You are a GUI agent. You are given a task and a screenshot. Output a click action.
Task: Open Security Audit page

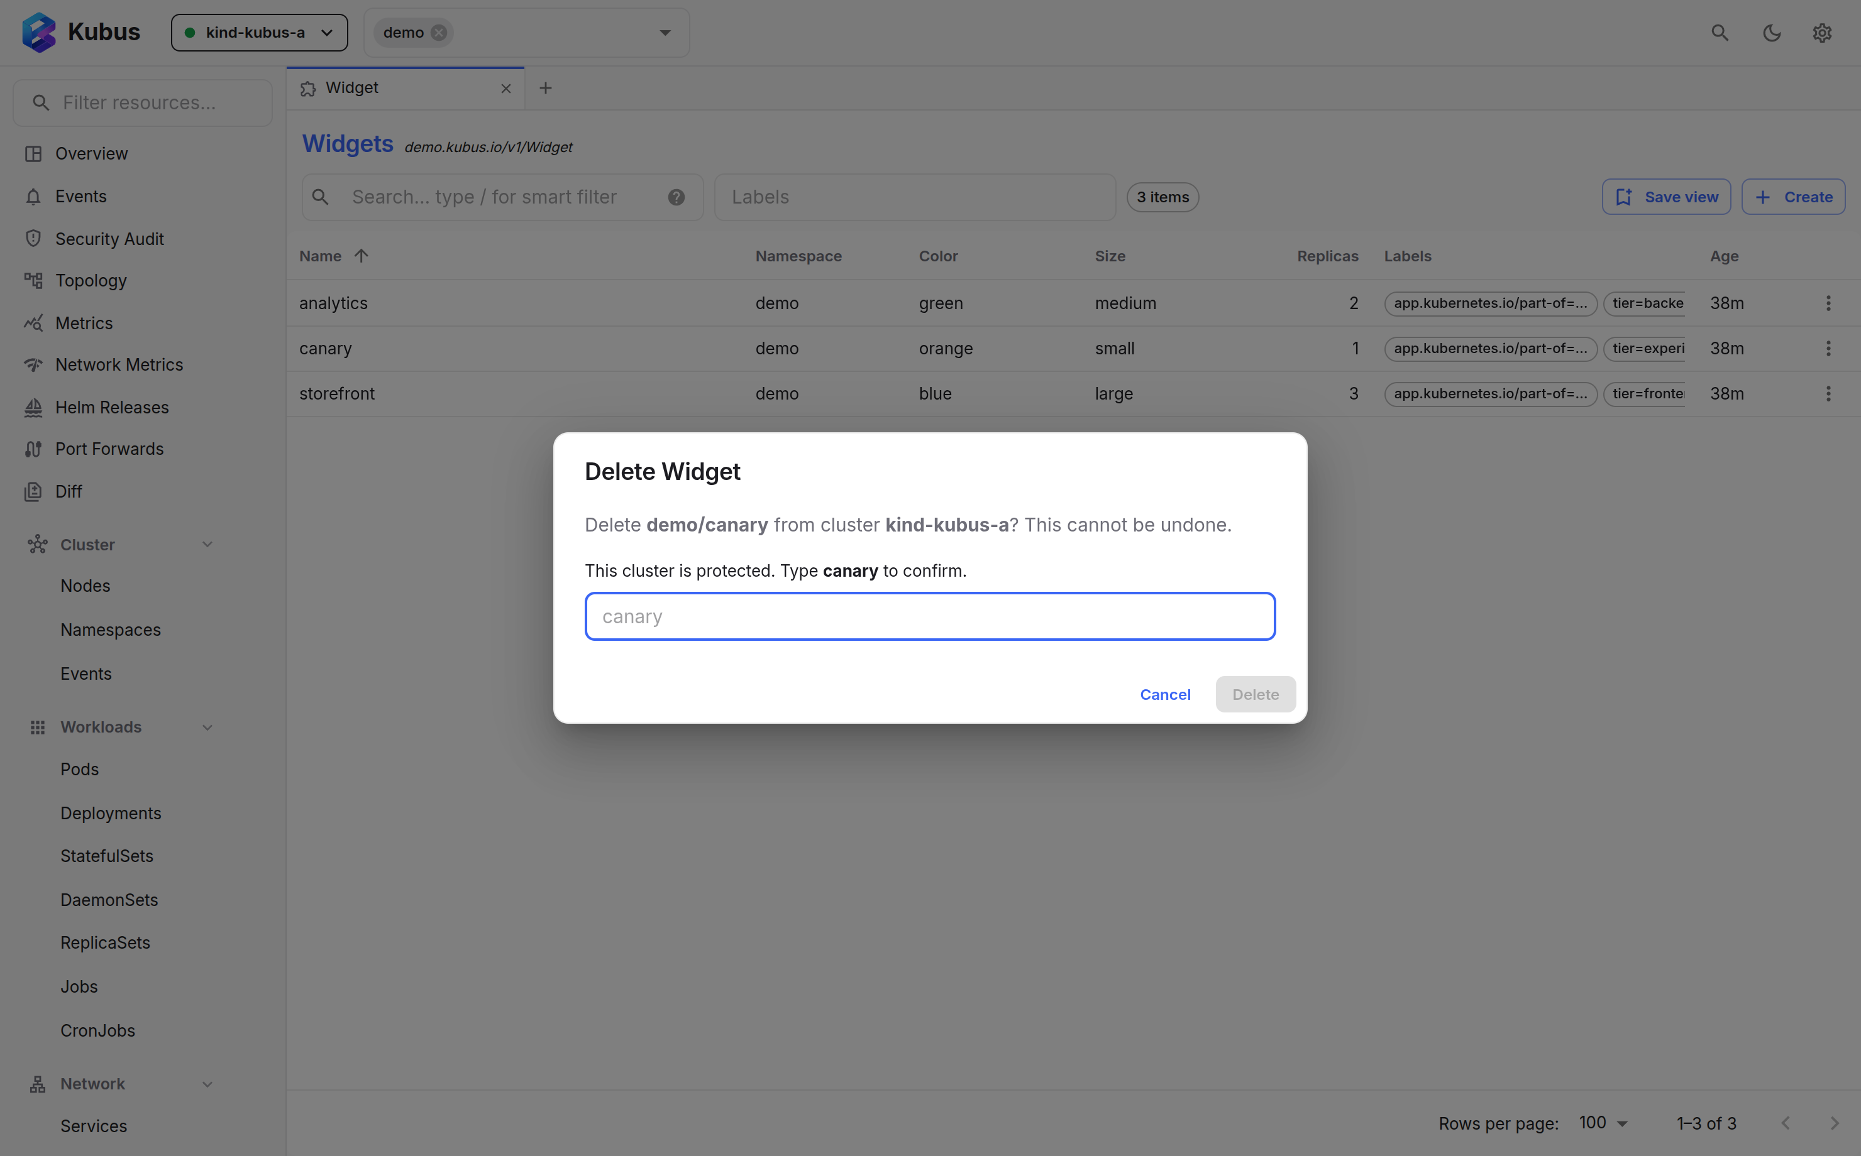pyautogui.click(x=109, y=239)
